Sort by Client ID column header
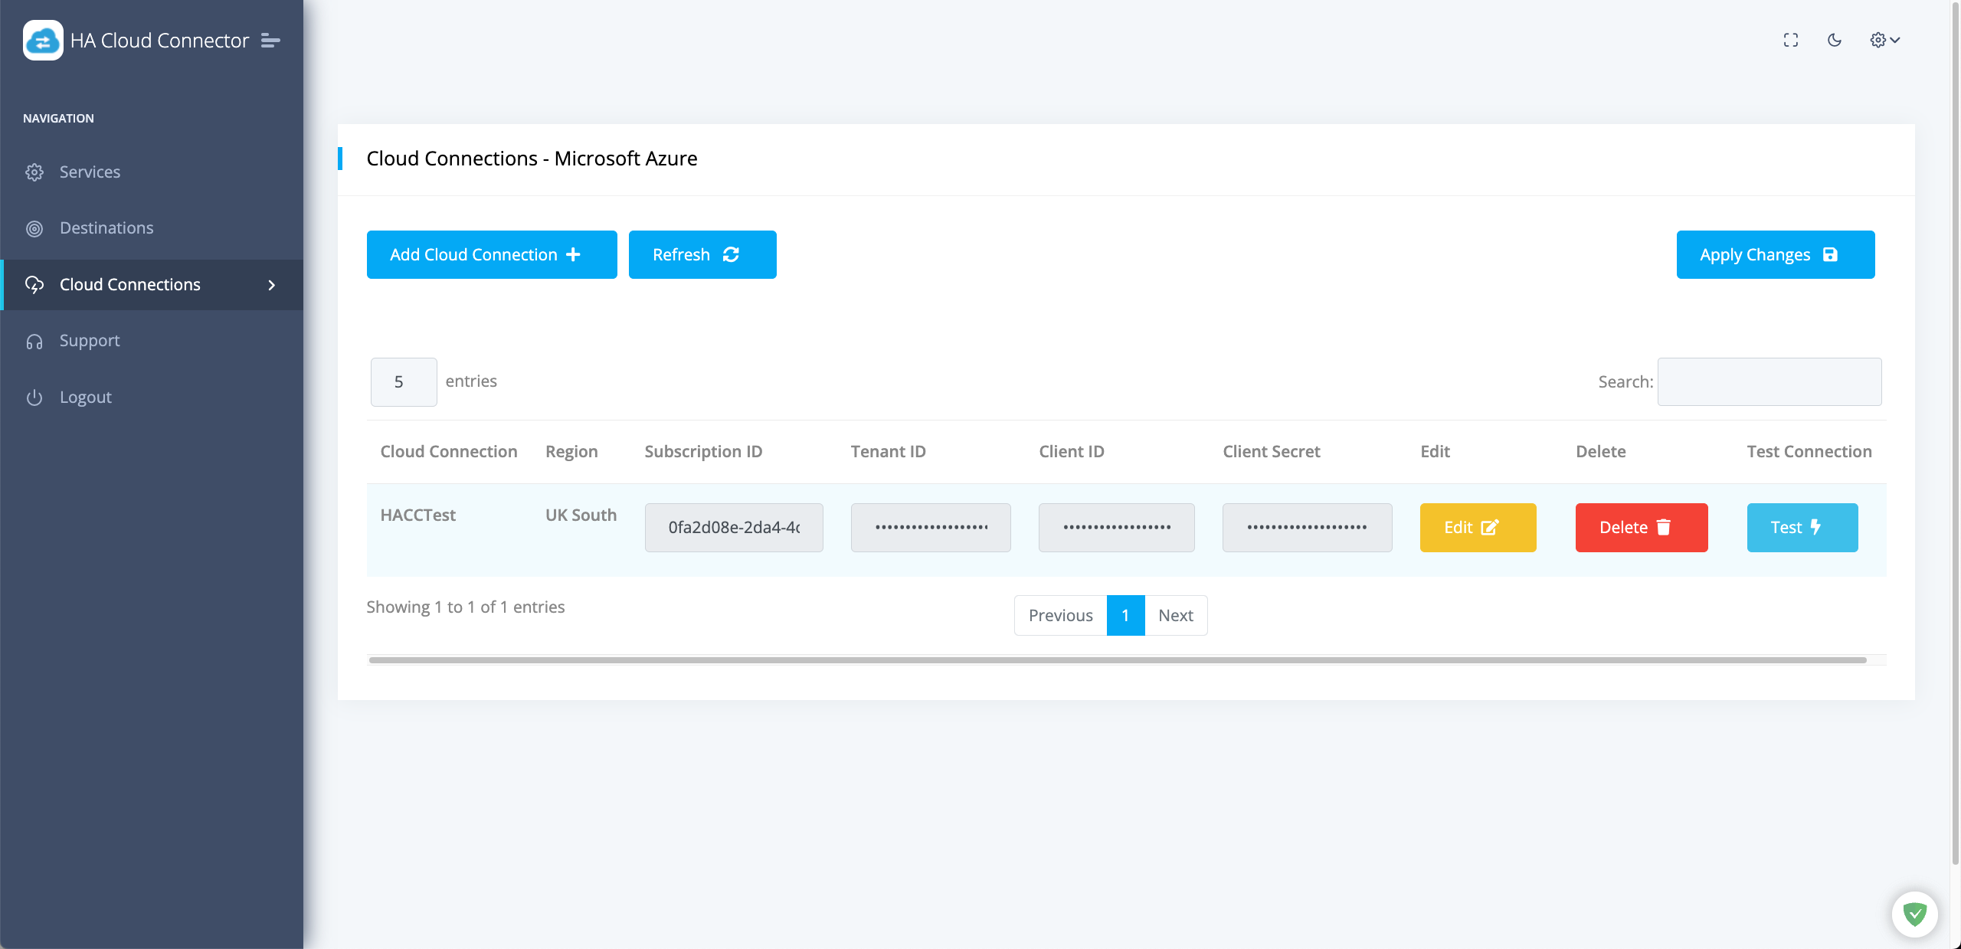The height and width of the screenshot is (949, 1961). [x=1072, y=452]
